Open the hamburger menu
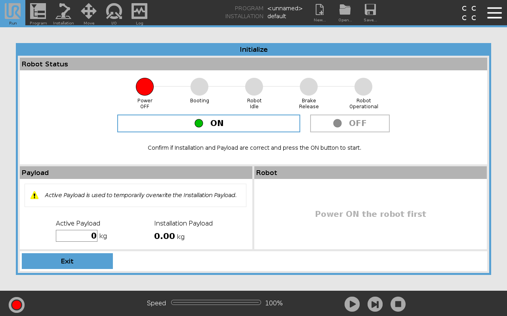The height and width of the screenshot is (316, 507). pos(494,13)
